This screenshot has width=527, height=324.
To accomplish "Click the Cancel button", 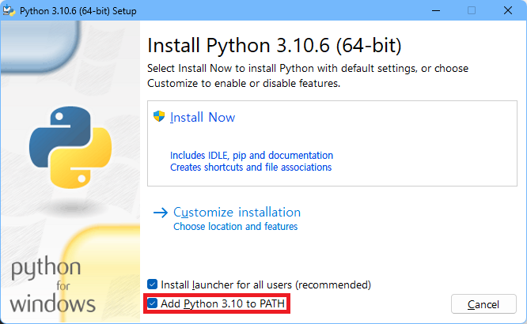I will 483,304.
